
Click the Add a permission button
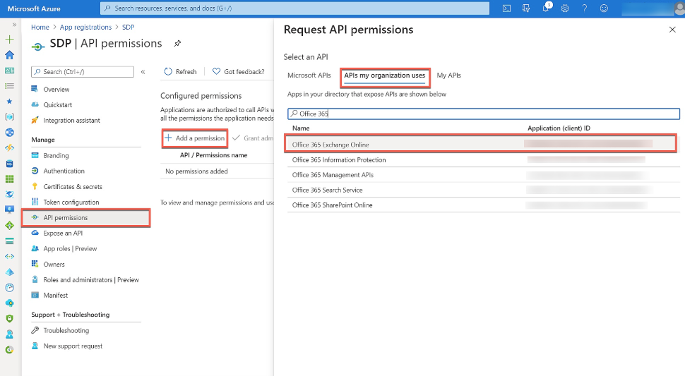194,138
